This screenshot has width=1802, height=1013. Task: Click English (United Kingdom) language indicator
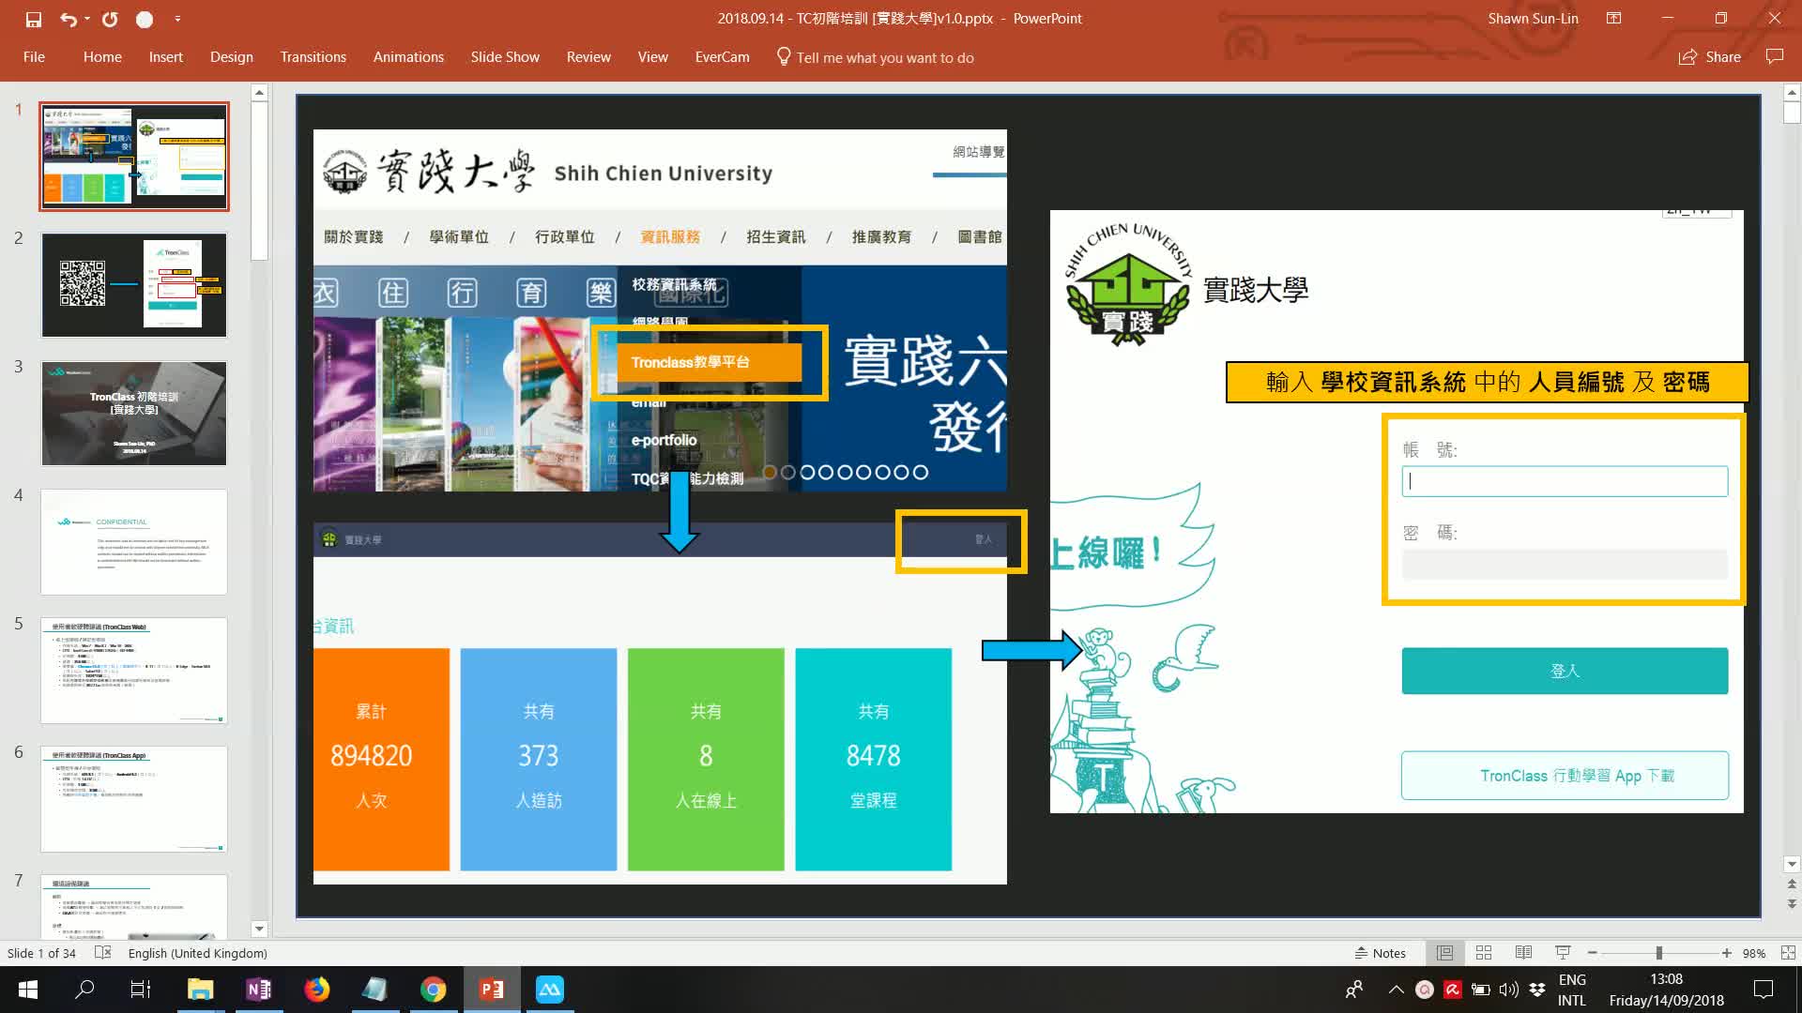coord(197,953)
